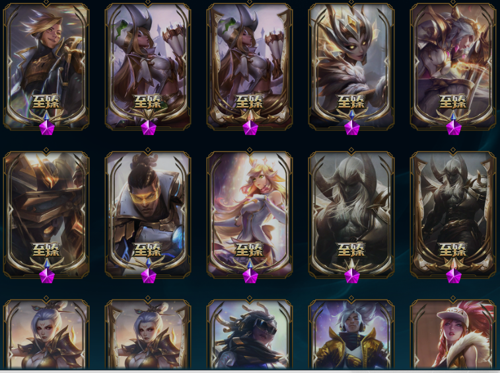This screenshot has width=500, height=373.
Task: Click the gem under the ornate-framed horned white-haired warrior card
Action: pyautogui.click(x=454, y=276)
